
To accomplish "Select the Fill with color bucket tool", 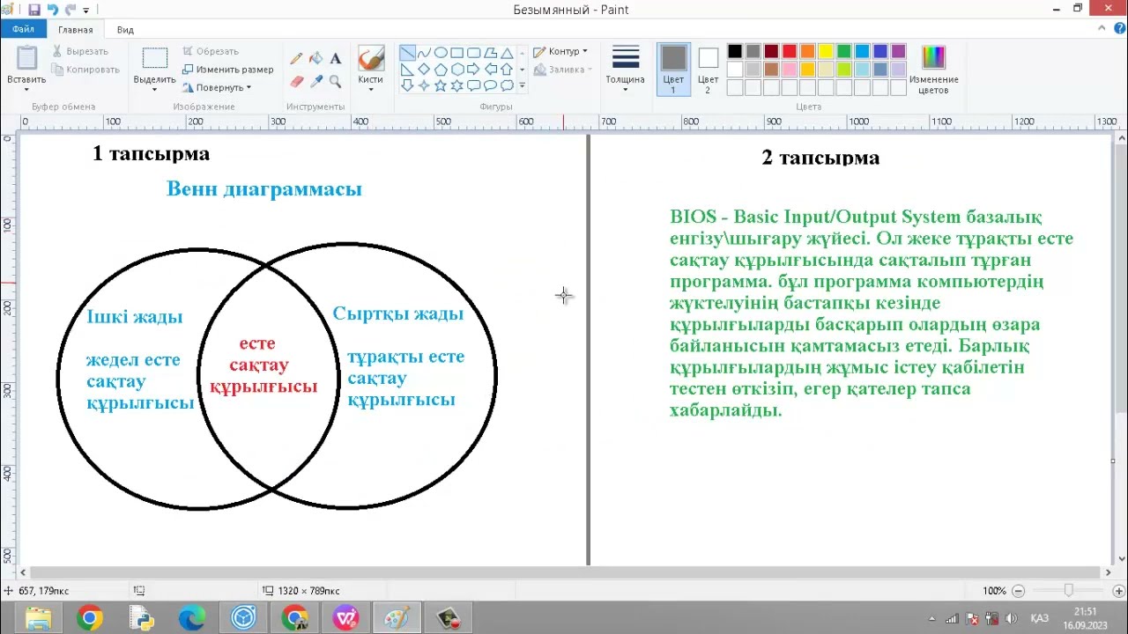I will [x=315, y=59].
